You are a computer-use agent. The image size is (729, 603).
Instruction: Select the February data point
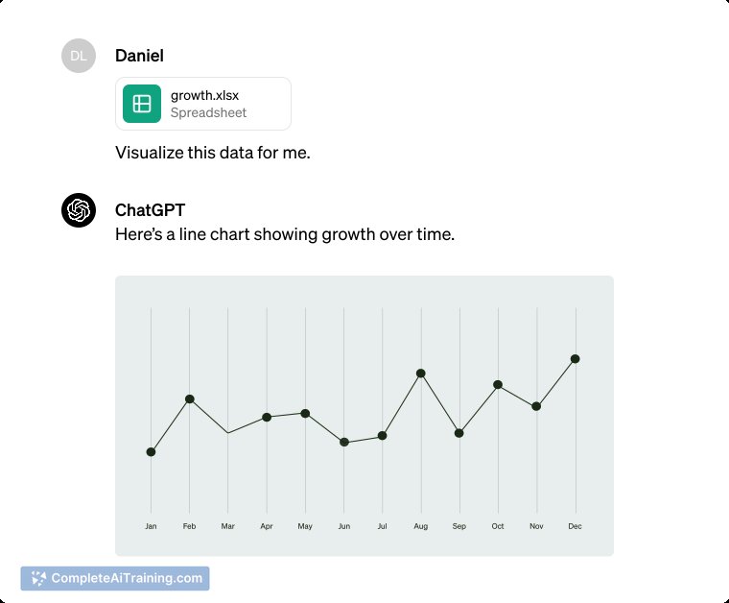pyautogui.click(x=189, y=398)
